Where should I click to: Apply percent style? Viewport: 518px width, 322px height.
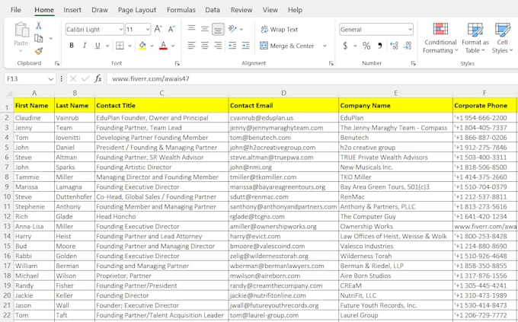(366, 46)
